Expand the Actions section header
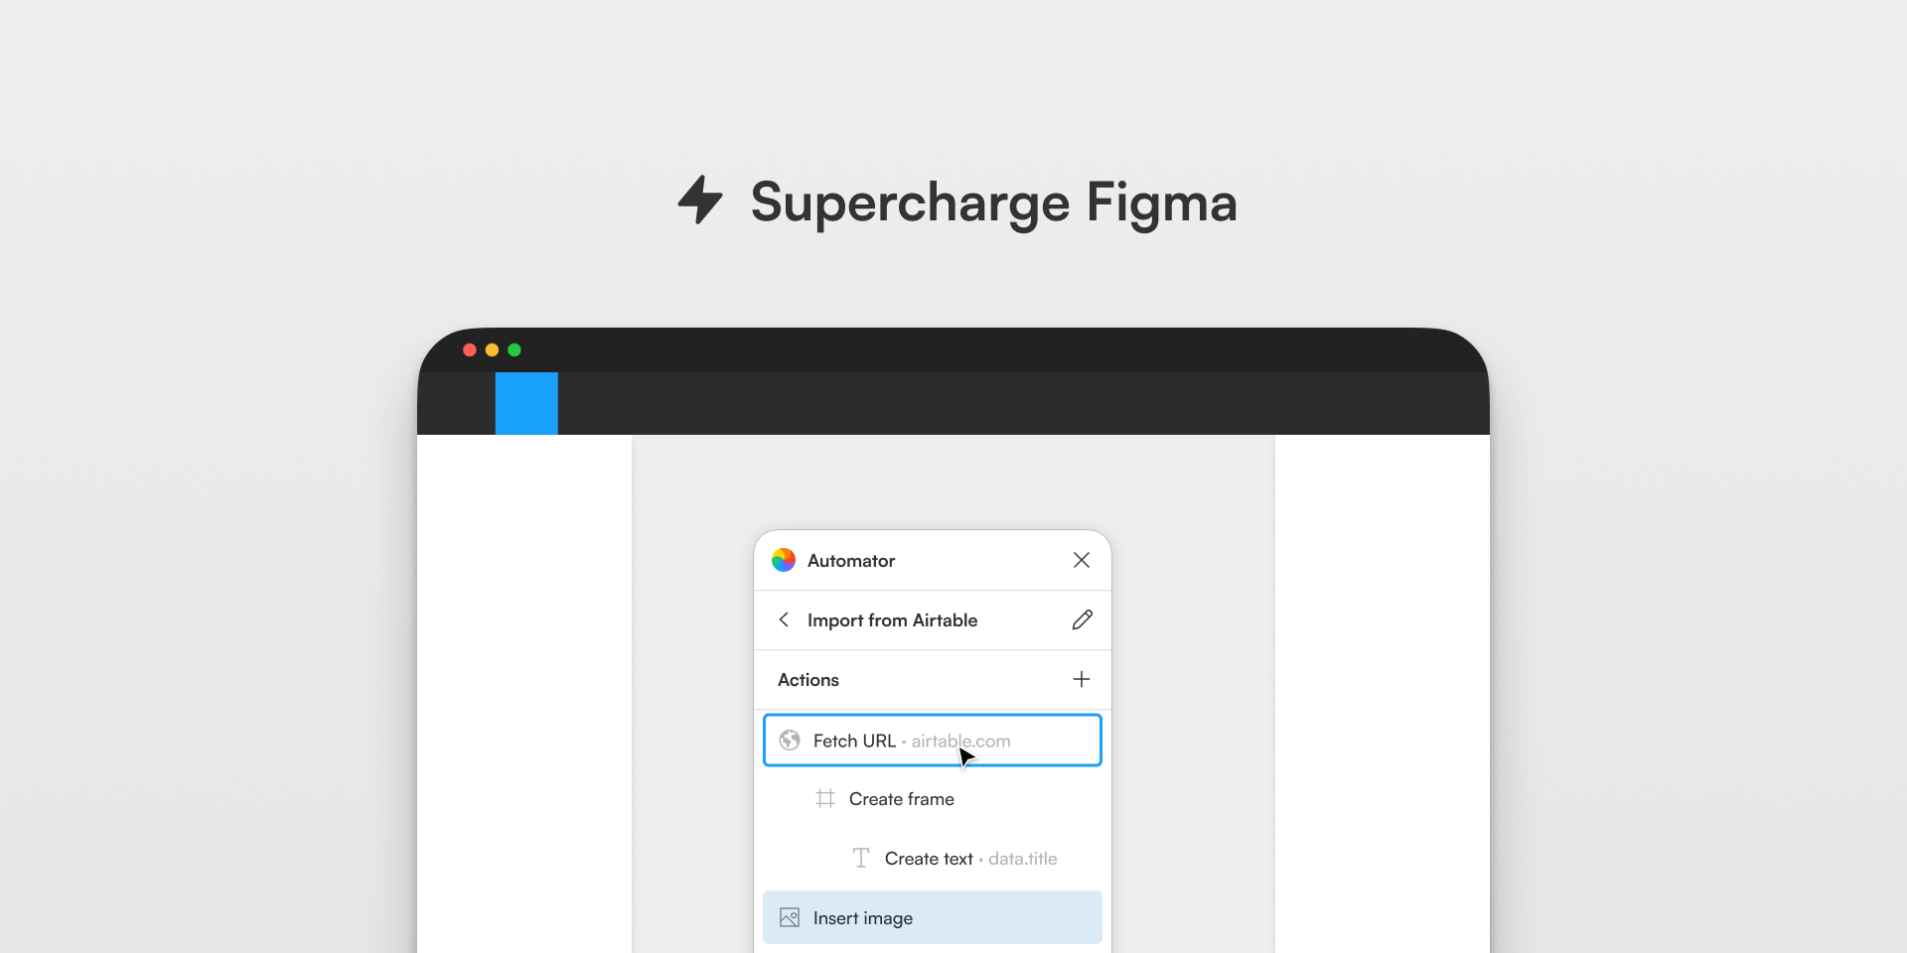This screenshot has height=953, width=1907. pyautogui.click(x=808, y=679)
